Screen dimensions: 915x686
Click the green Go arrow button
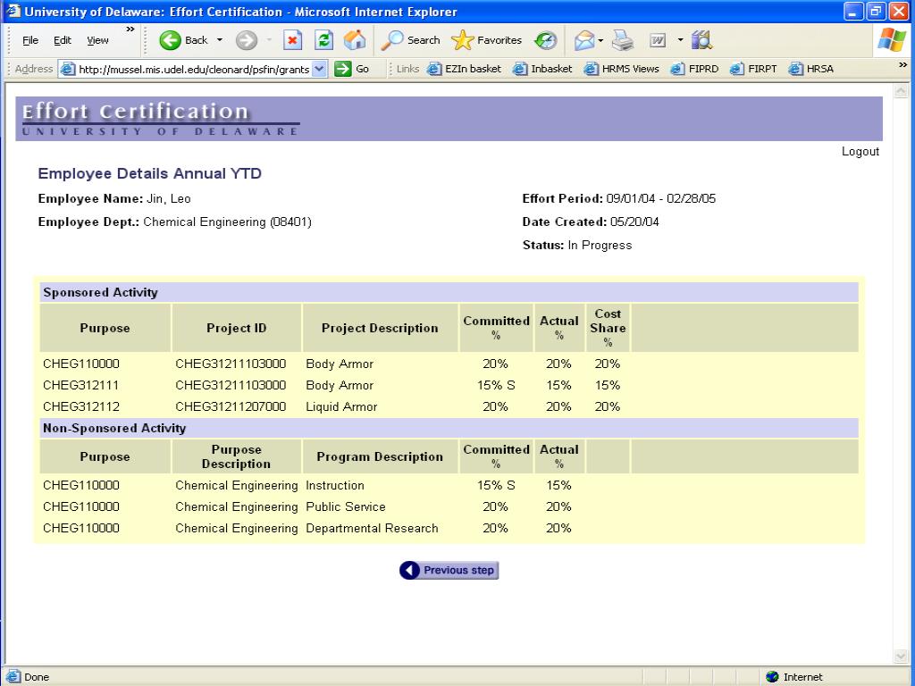pos(343,69)
